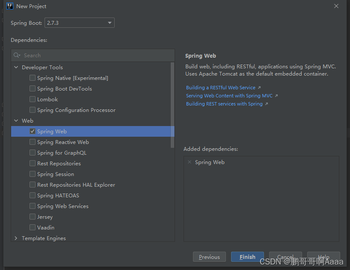Screen dimensions: 350x270
Task: Enable the Vaadin checkbox
Action: tap(33, 227)
